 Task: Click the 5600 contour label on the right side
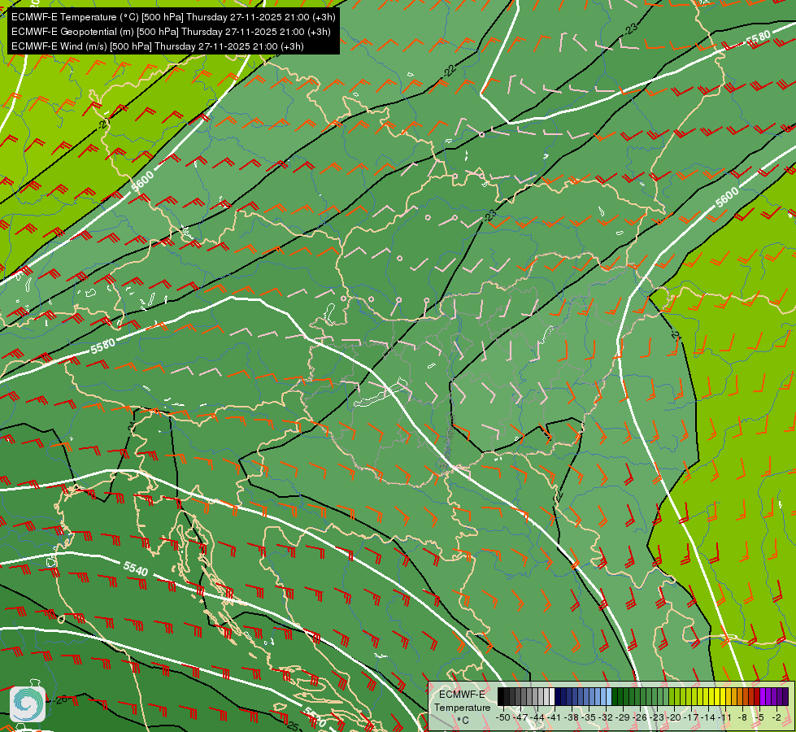click(727, 198)
